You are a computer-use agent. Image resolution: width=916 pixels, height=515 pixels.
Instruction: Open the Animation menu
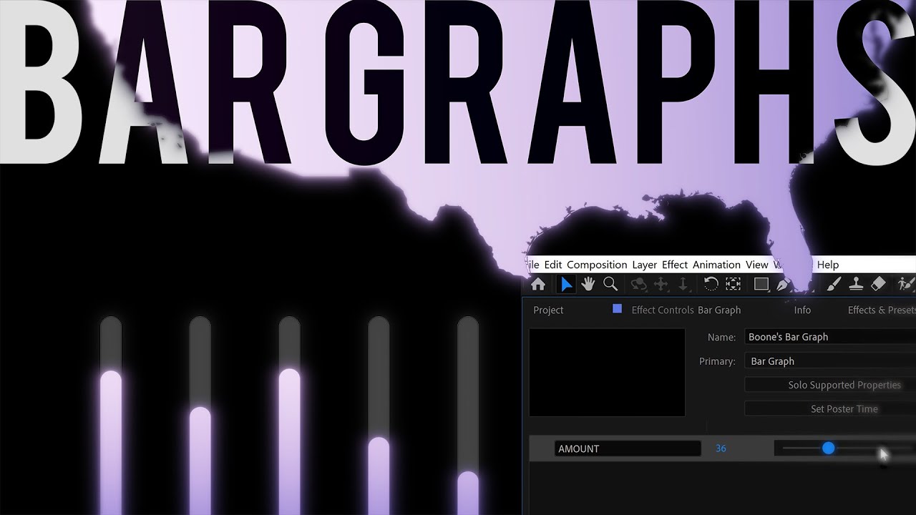(716, 265)
